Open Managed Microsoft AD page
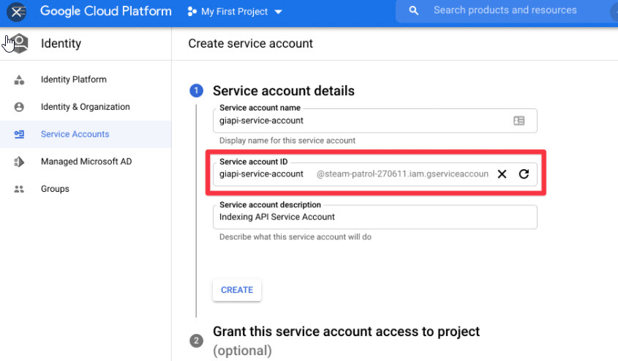The image size is (618, 361). [86, 162]
